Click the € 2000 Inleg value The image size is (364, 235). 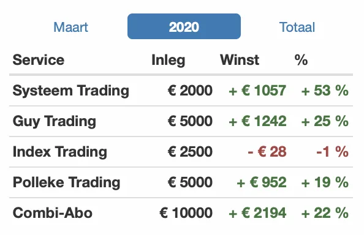tap(190, 91)
